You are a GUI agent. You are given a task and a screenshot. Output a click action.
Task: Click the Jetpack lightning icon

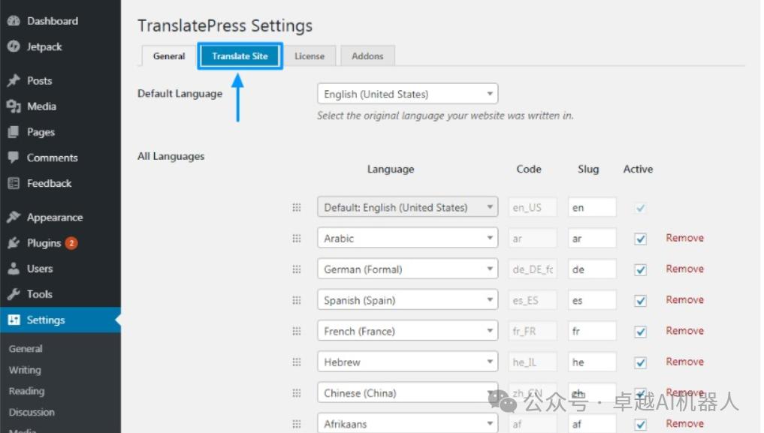[14, 47]
